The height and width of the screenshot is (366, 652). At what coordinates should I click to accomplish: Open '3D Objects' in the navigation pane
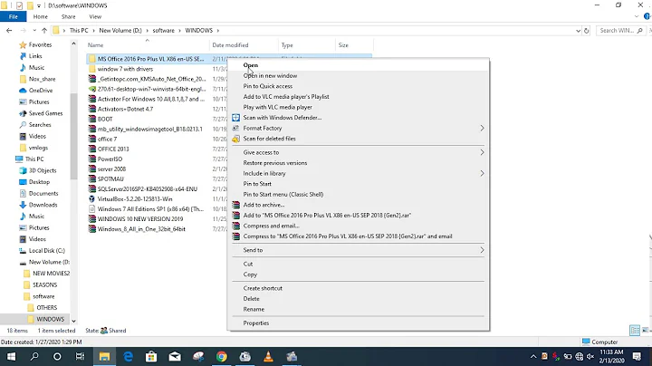click(x=43, y=170)
